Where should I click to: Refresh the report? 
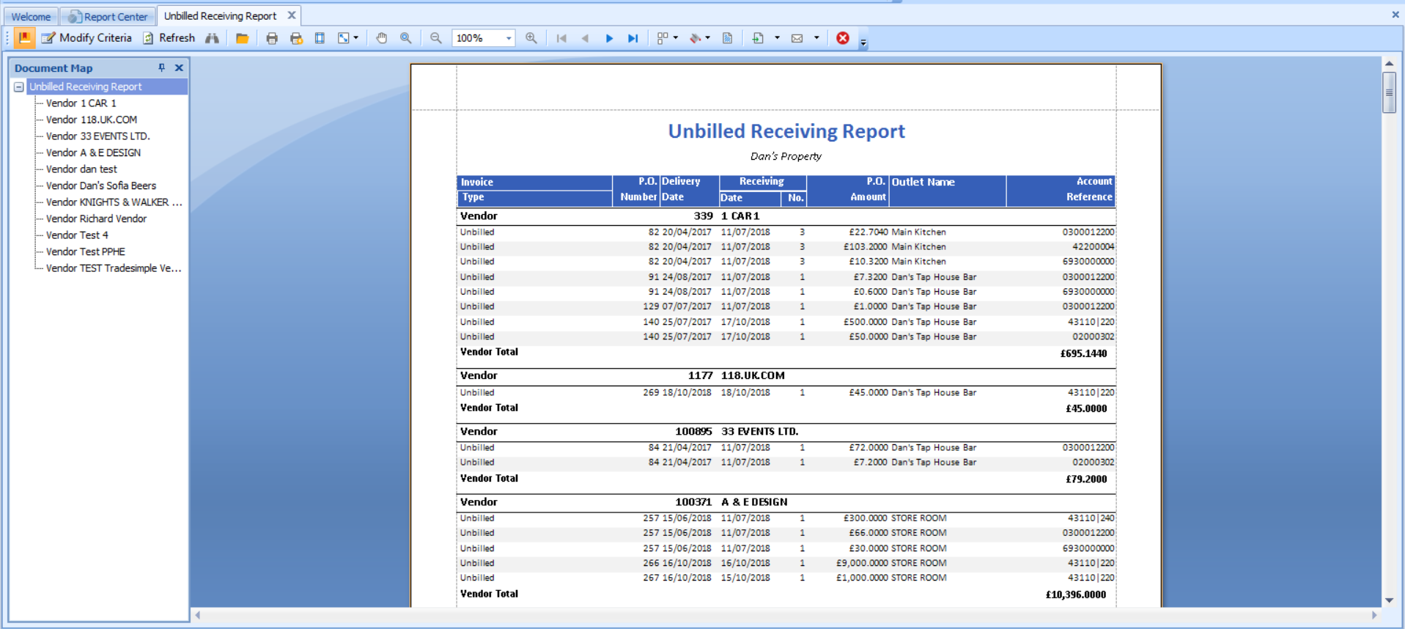coord(169,38)
